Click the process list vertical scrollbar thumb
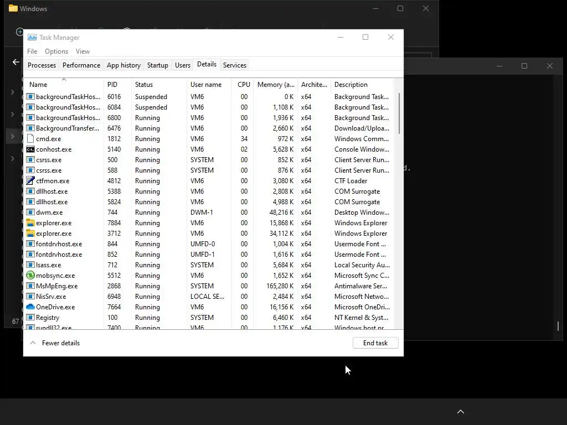This screenshot has height=425, width=567. 399,113
